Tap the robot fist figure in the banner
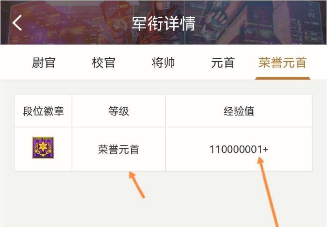Viewport: 327px width, 227px height. click(x=218, y=22)
